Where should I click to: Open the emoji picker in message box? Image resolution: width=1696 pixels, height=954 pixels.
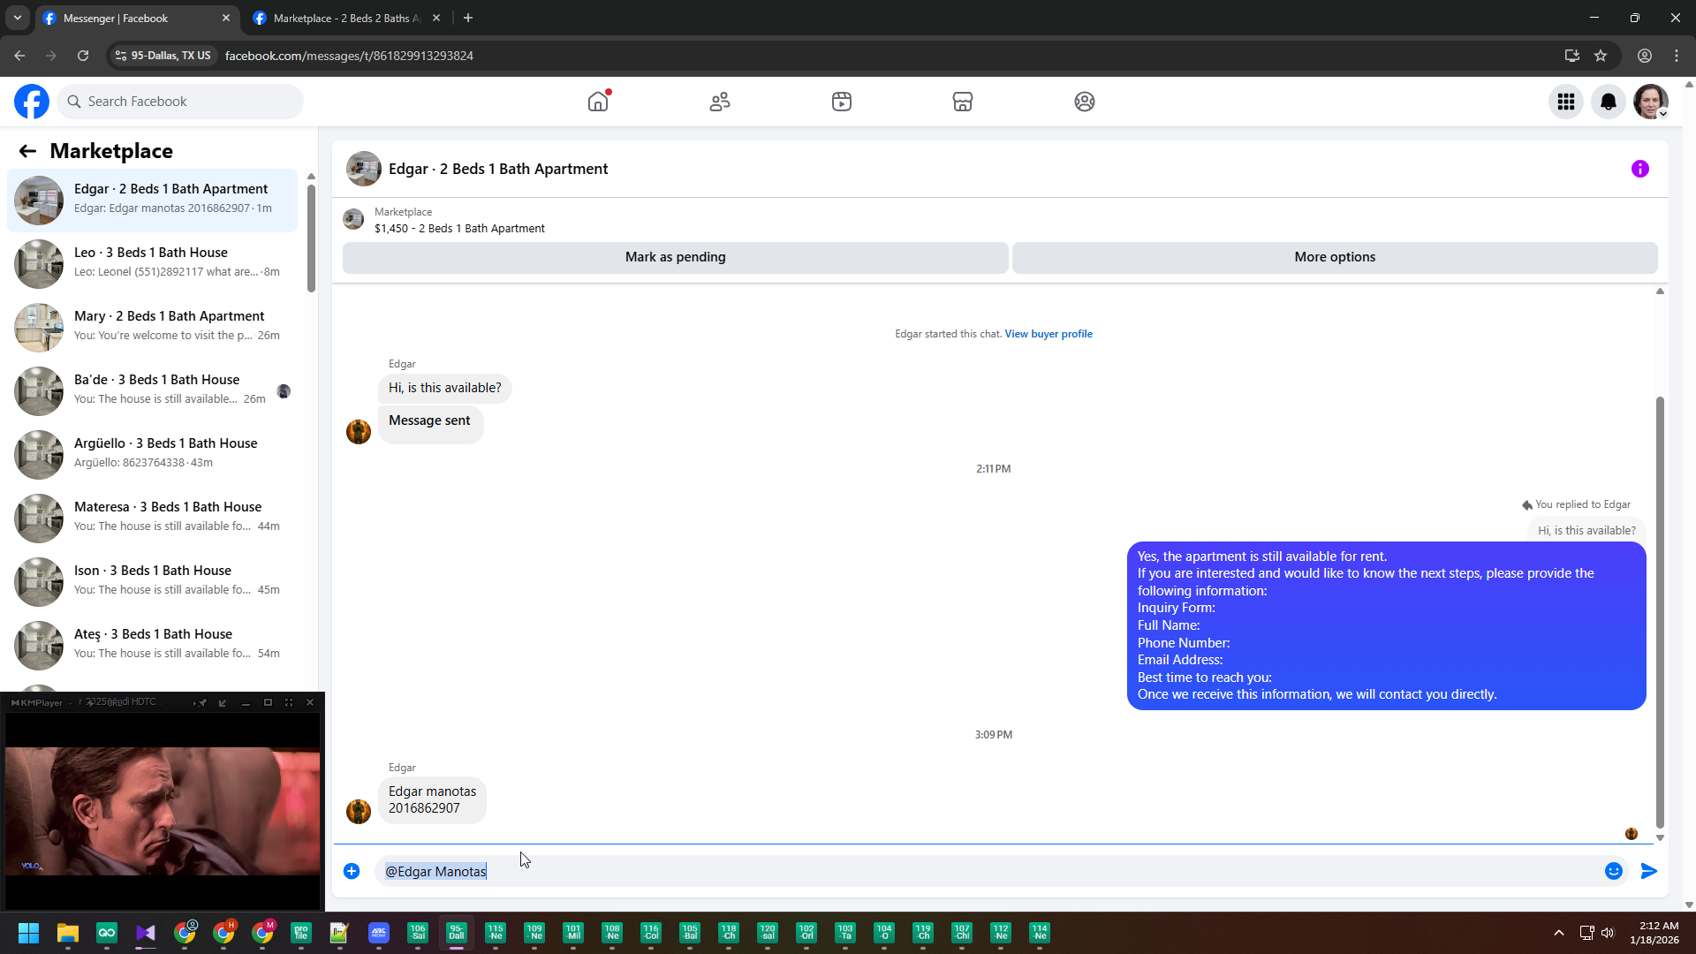(1613, 871)
